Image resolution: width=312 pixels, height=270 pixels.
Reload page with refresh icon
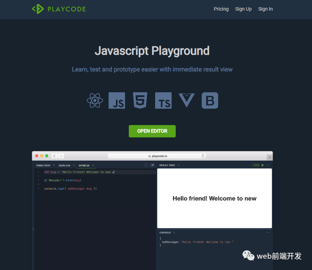point(203,156)
